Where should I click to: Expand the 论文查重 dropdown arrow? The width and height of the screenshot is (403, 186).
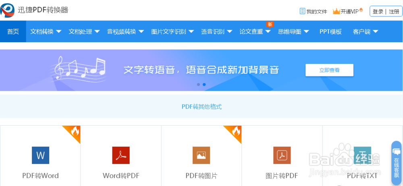[x=268, y=31]
